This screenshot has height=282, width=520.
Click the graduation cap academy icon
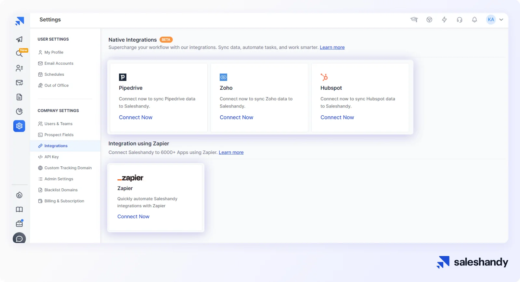pyautogui.click(x=414, y=19)
